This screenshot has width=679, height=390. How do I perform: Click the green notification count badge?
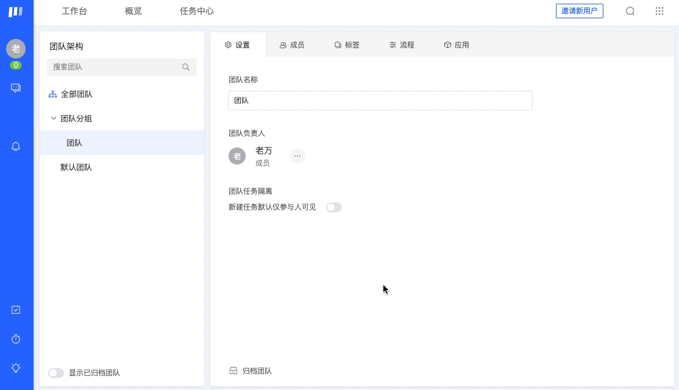(16, 65)
